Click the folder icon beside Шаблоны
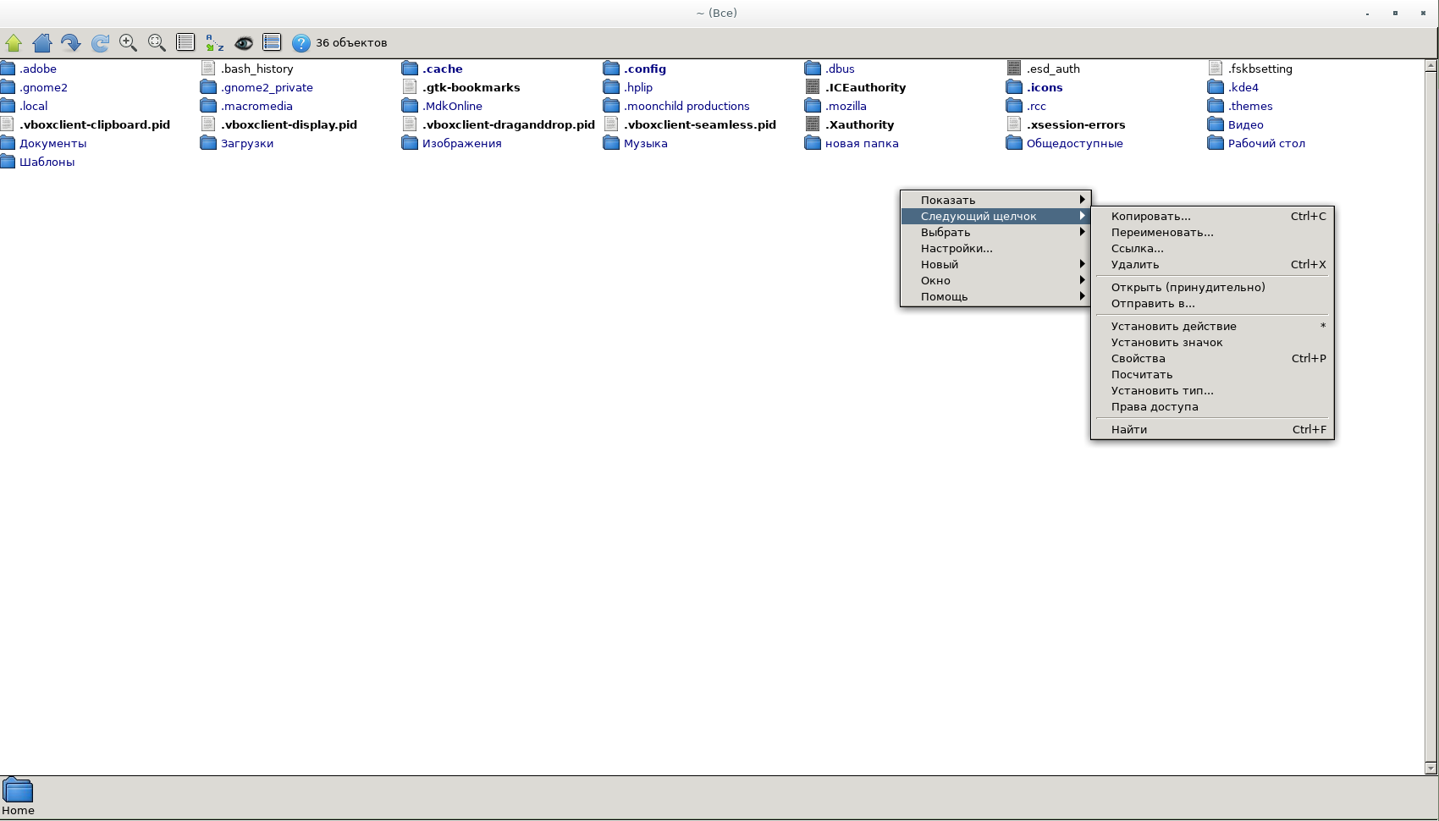Screen dimensions: 1439x821 pyautogui.click(x=8, y=162)
